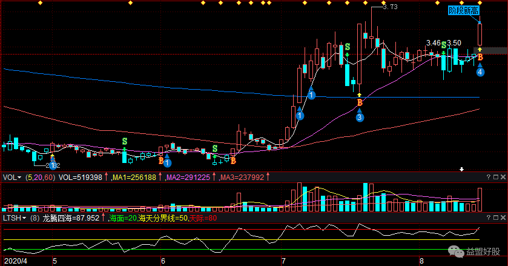Viewport: 508px width, 266px height.
Task: Close the LTSH indicator panel
Action: pyautogui.click(x=504, y=218)
